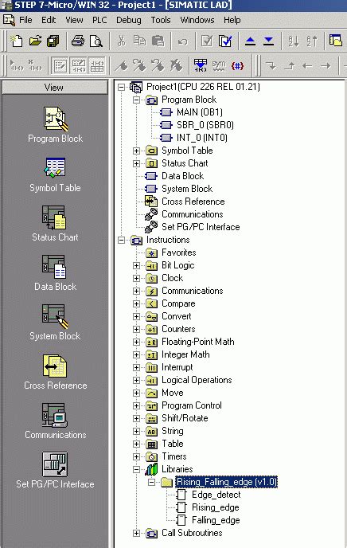This screenshot has width=347, height=548.
Task: Expand the Floating-Point Math folder
Action: (137, 342)
